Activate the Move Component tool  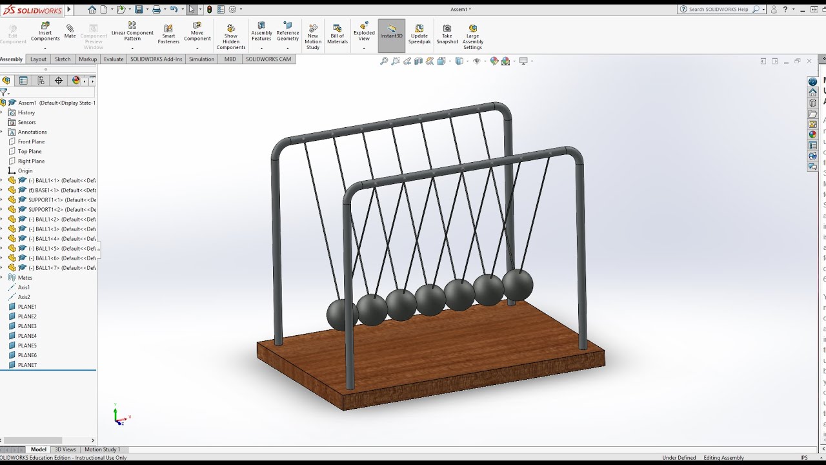pyautogui.click(x=197, y=32)
